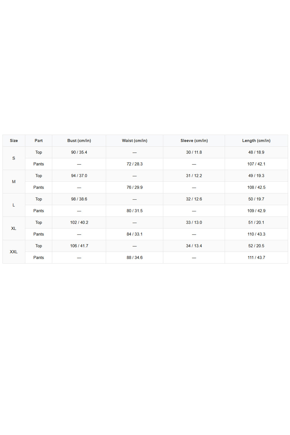Click the Part column header
This screenshot has height=435, width=290.
39,140
